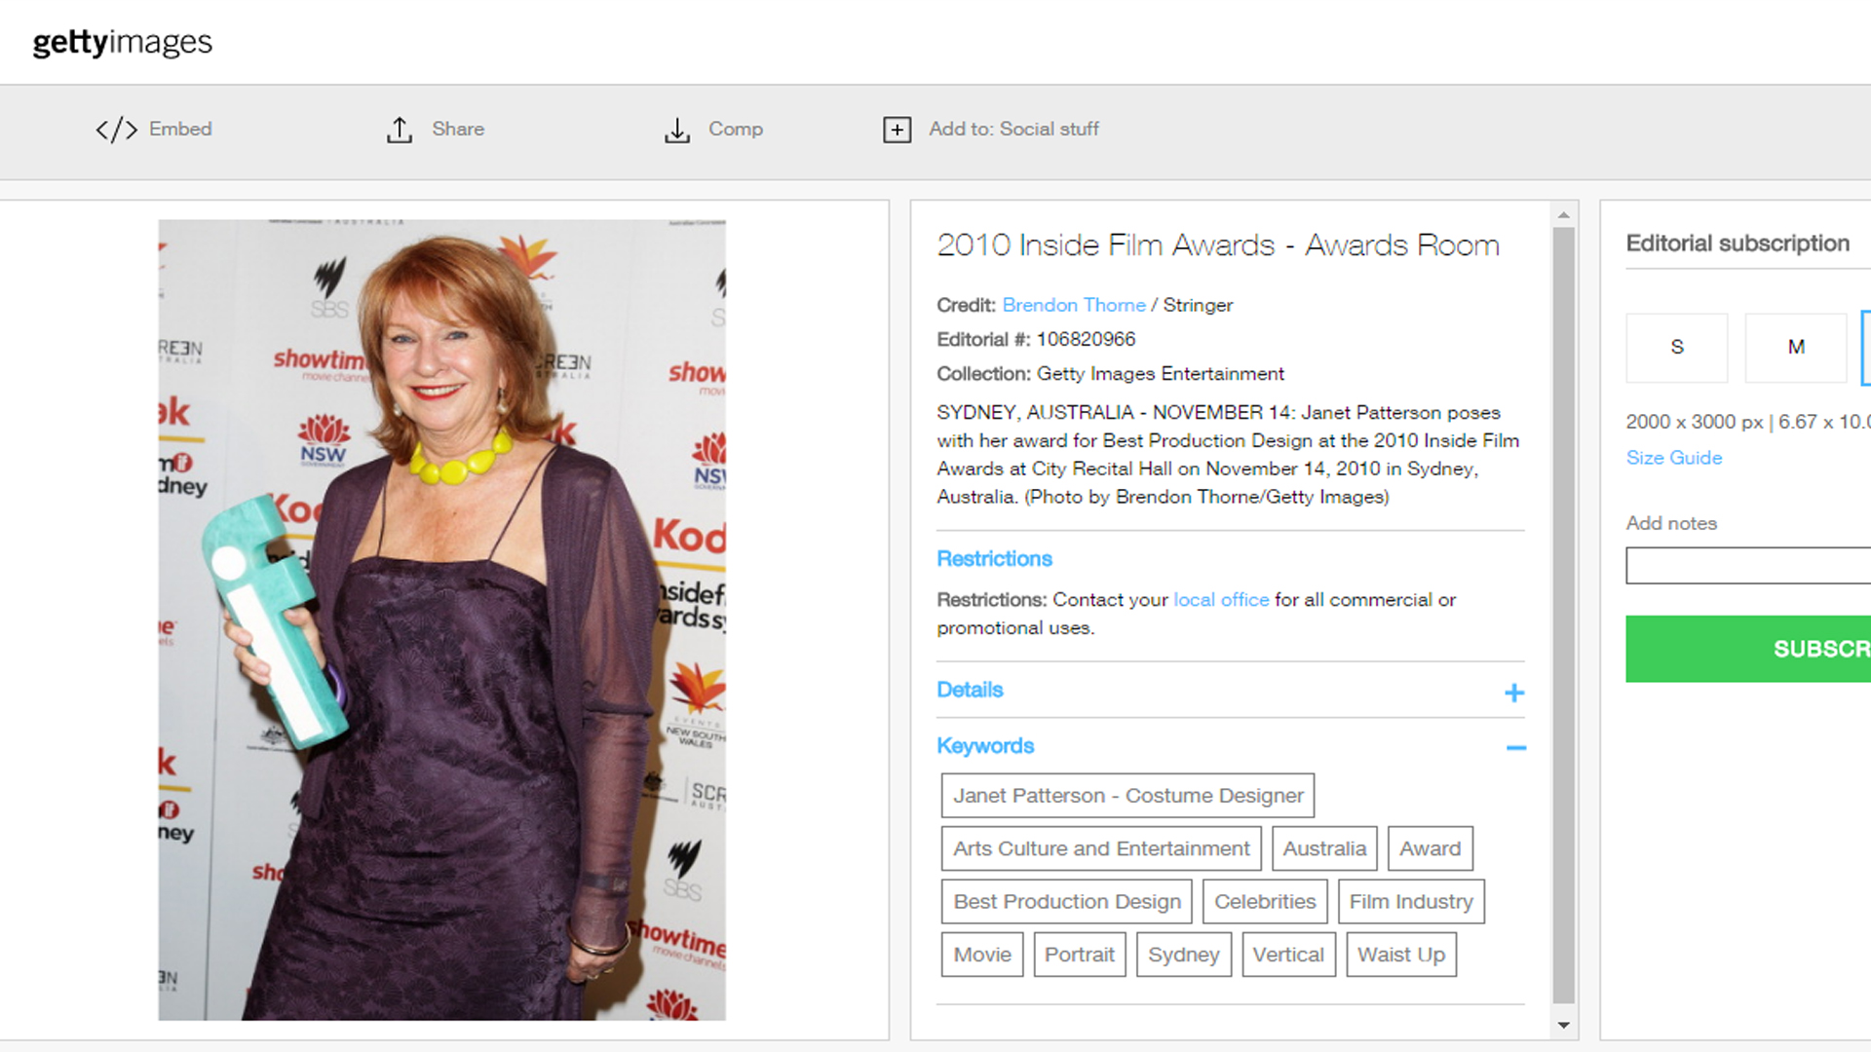
Task: Click the Film Industry keyword tag
Action: 1410,902
